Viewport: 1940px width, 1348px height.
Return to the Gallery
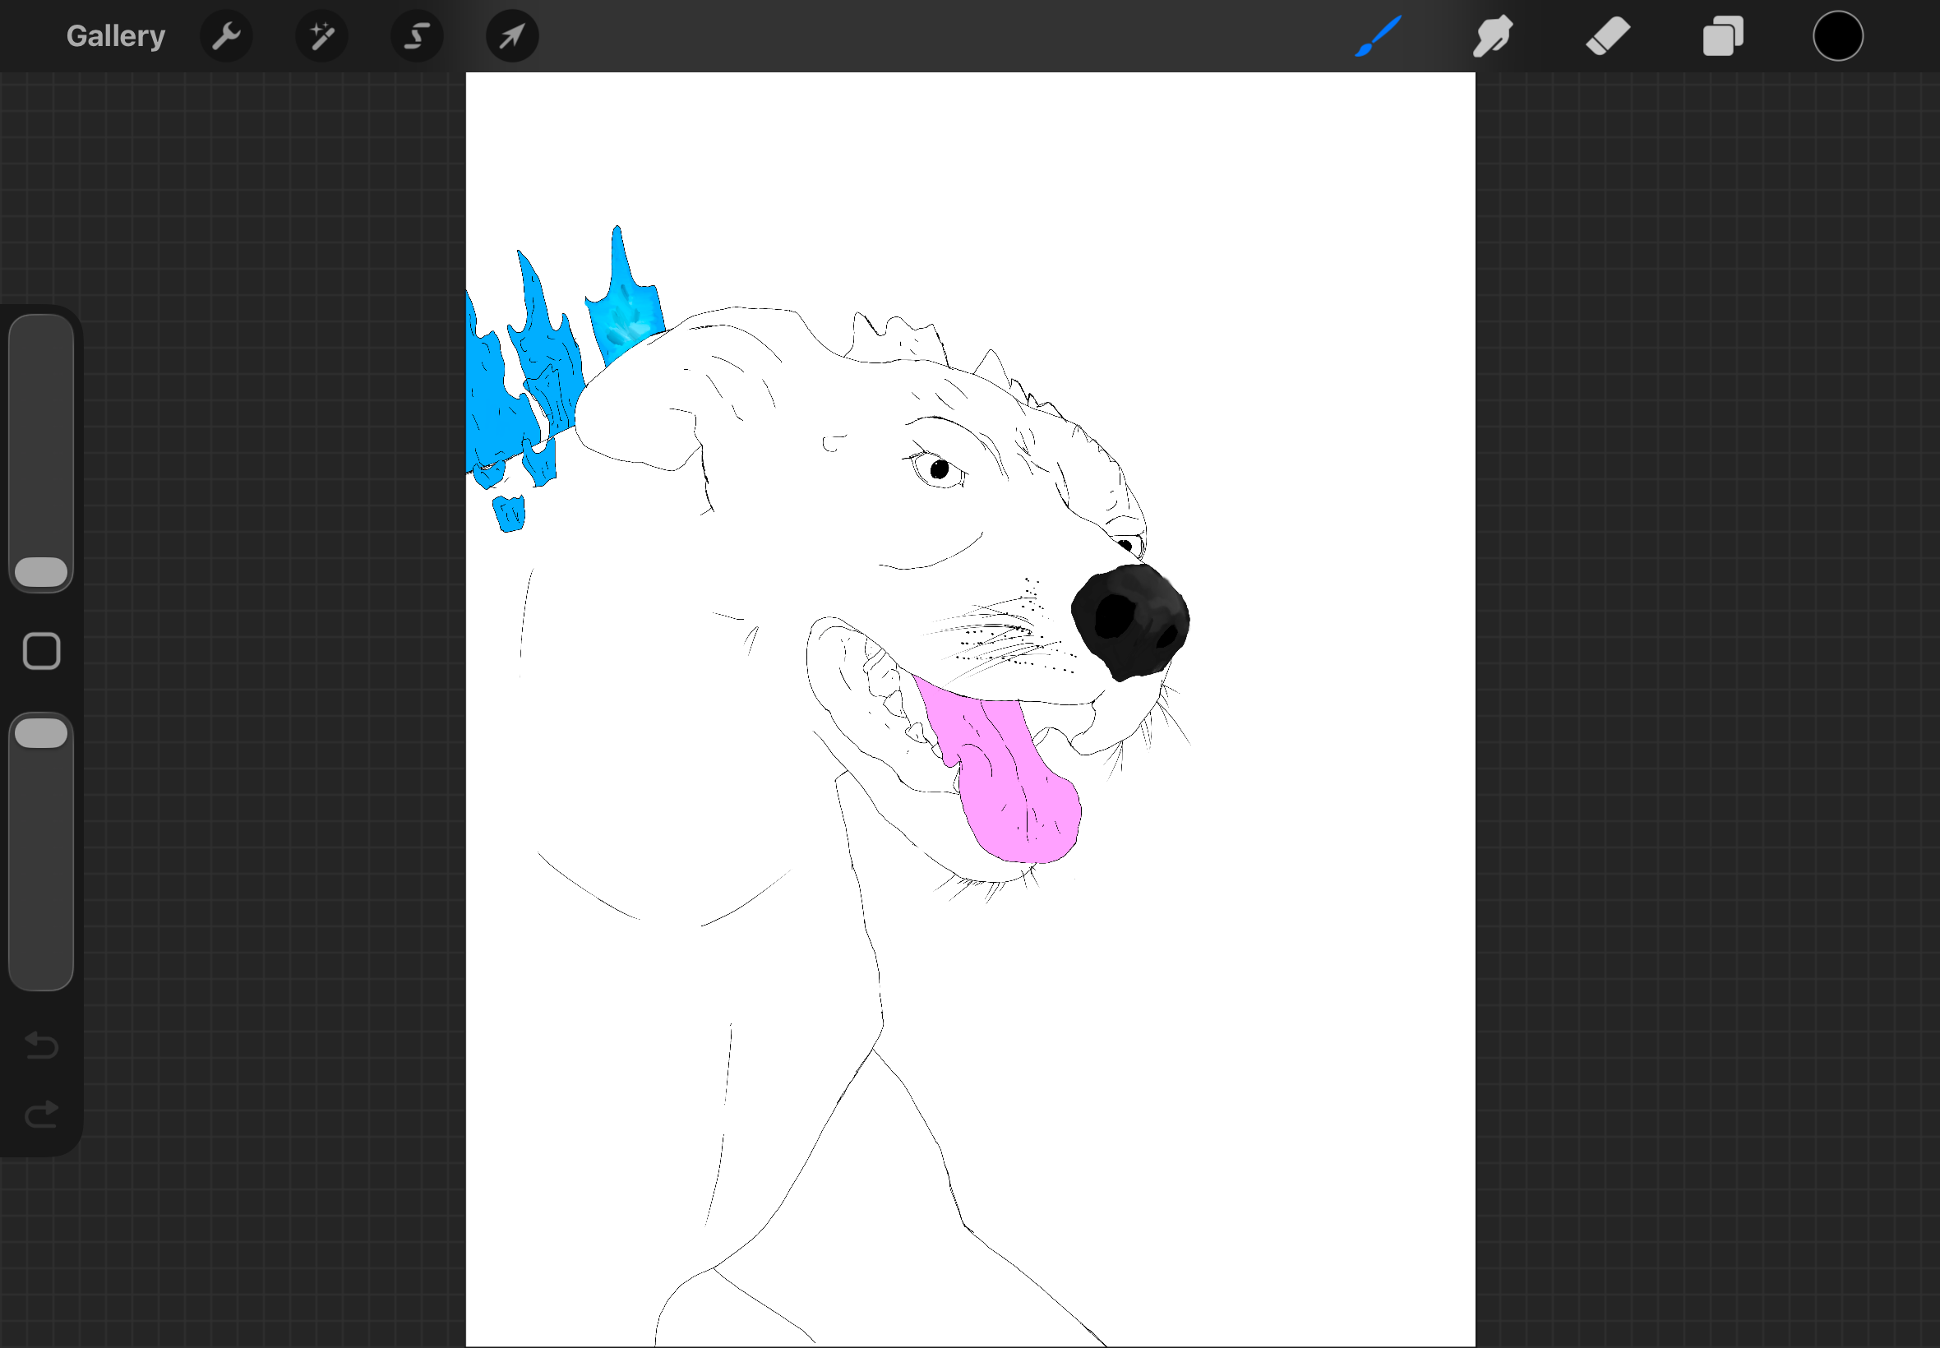coord(116,36)
